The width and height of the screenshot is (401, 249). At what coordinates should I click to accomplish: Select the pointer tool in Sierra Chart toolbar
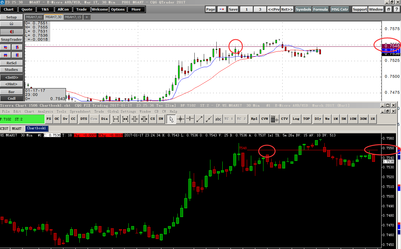(171, 119)
